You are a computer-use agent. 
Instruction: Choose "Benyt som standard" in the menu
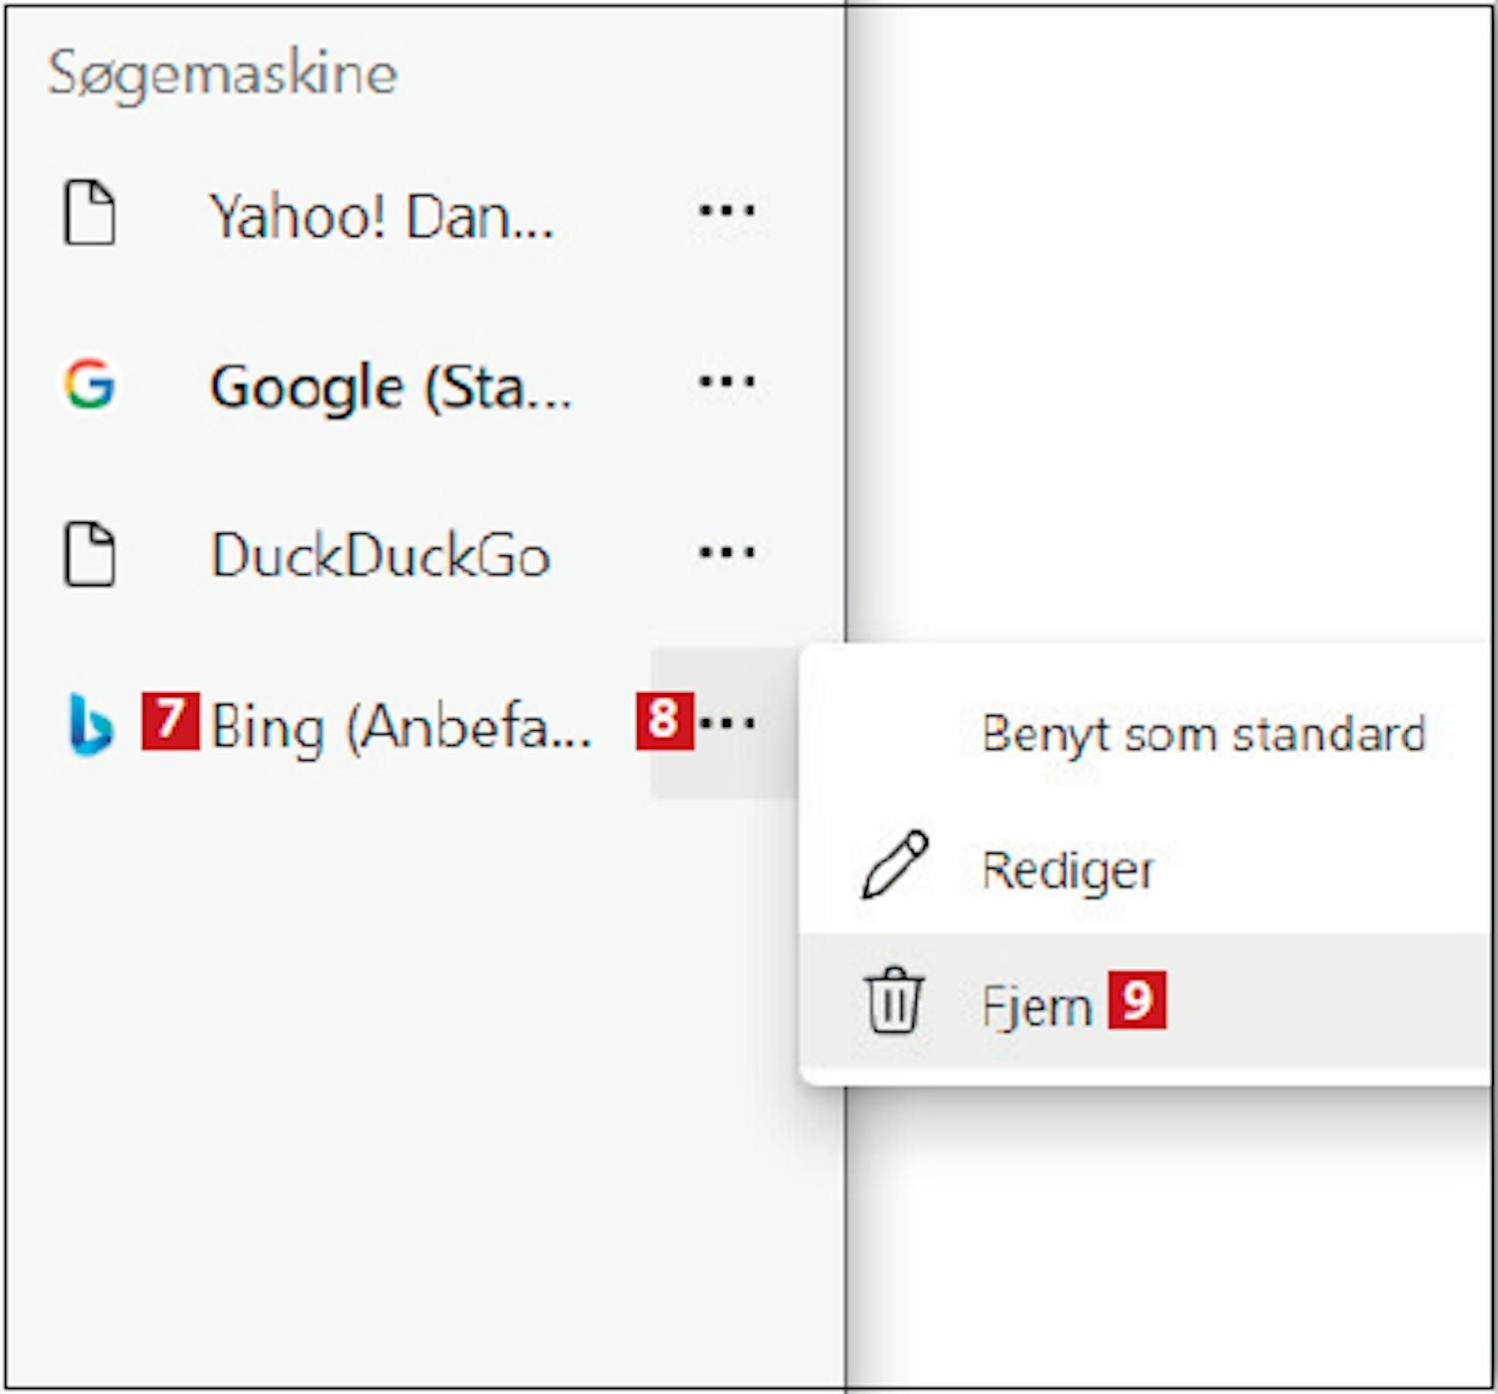pyautogui.click(x=1202, y=735)
